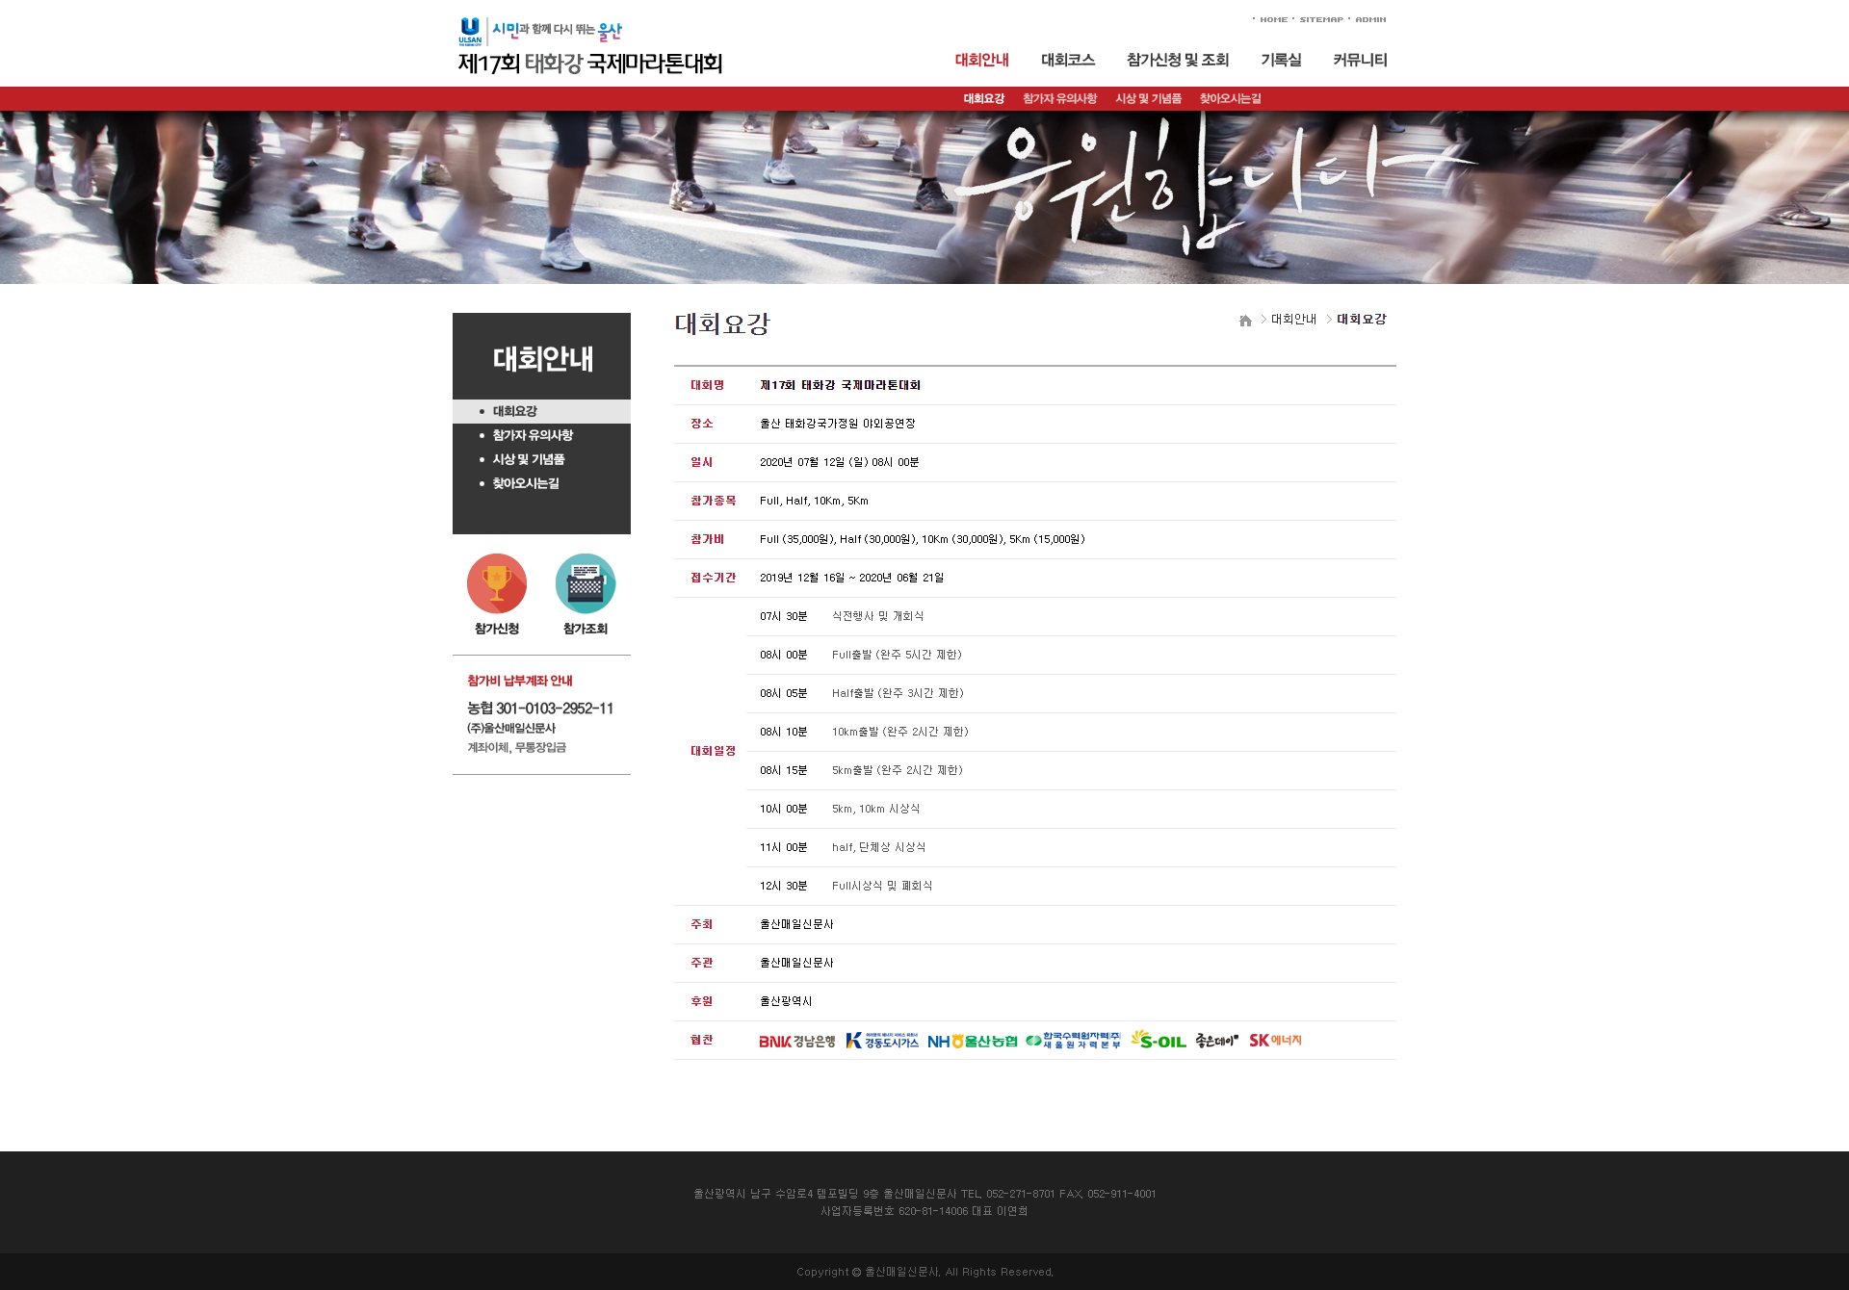Viewport: 1849px width, 1290px height.
Task: Click the NH 울산농협 sponsor logo
Action: click(x=972, y=1041)
